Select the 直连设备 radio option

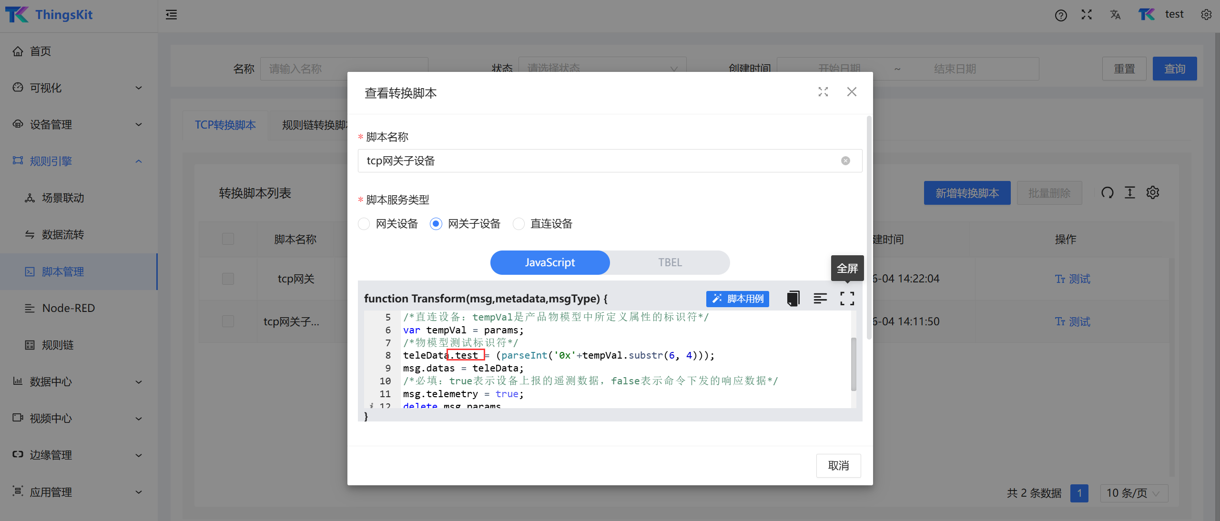(x=518, y=224)
